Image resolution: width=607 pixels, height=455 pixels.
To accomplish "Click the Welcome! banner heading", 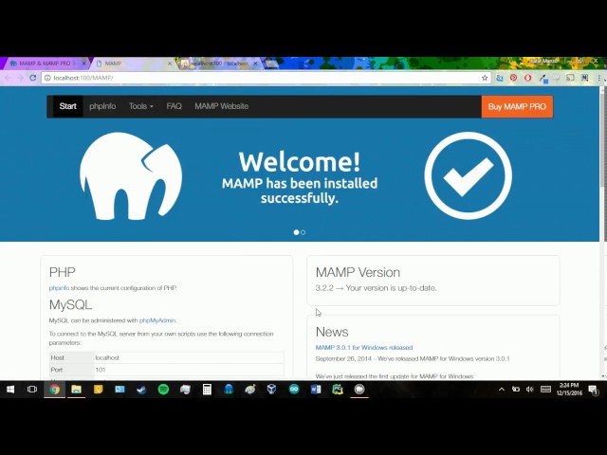I will pyautogui.click(x=300, y=161).
